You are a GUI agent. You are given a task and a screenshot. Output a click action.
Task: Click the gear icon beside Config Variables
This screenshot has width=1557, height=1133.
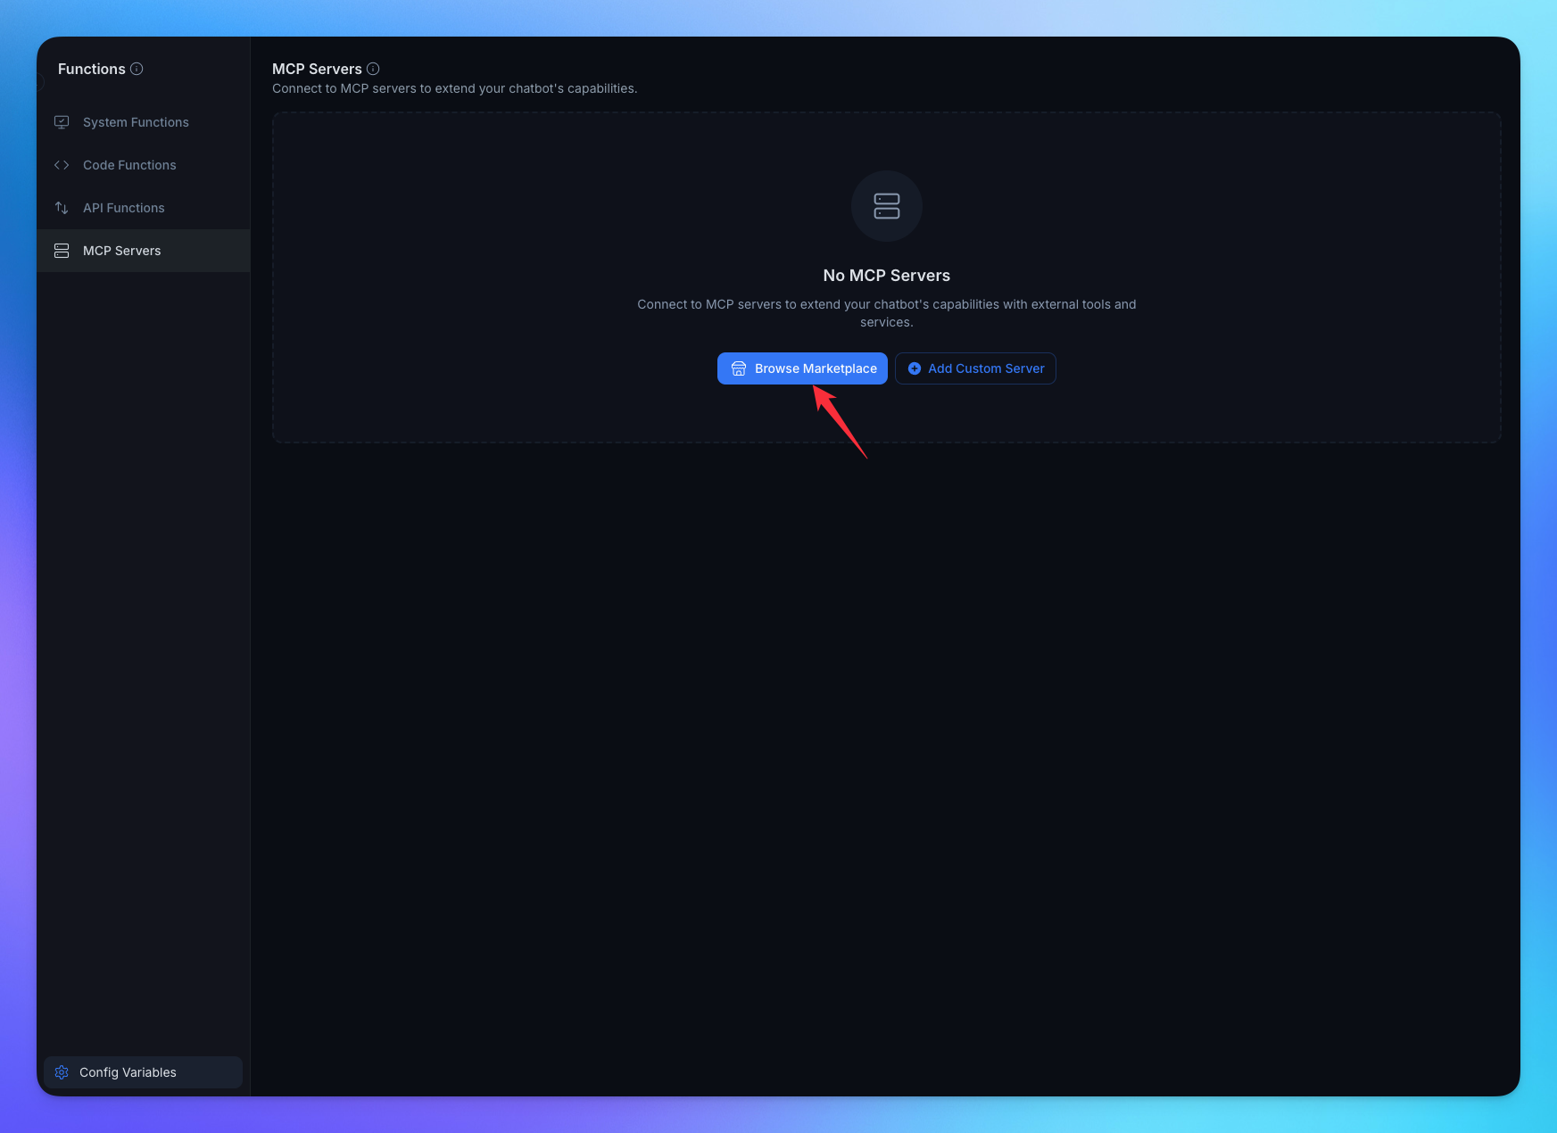[62, 1072]
